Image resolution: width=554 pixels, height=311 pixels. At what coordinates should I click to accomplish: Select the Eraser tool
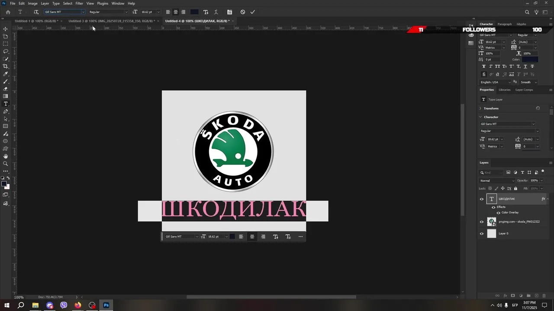(x=6, y=89)
